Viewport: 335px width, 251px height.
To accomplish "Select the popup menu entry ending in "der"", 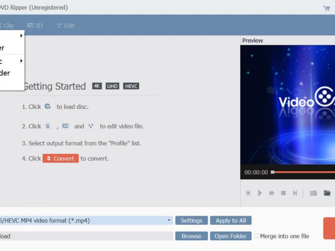I will tap(12, 73).
